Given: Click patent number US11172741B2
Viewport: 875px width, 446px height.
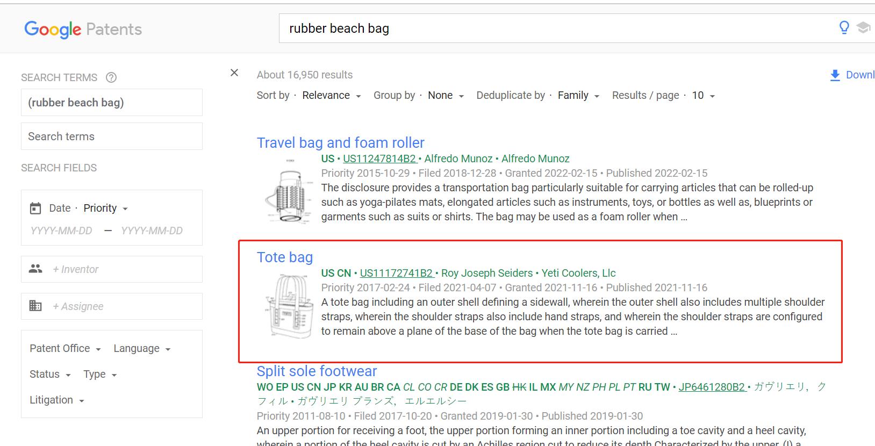Looking at the screenshot, I should coord(397,273).
